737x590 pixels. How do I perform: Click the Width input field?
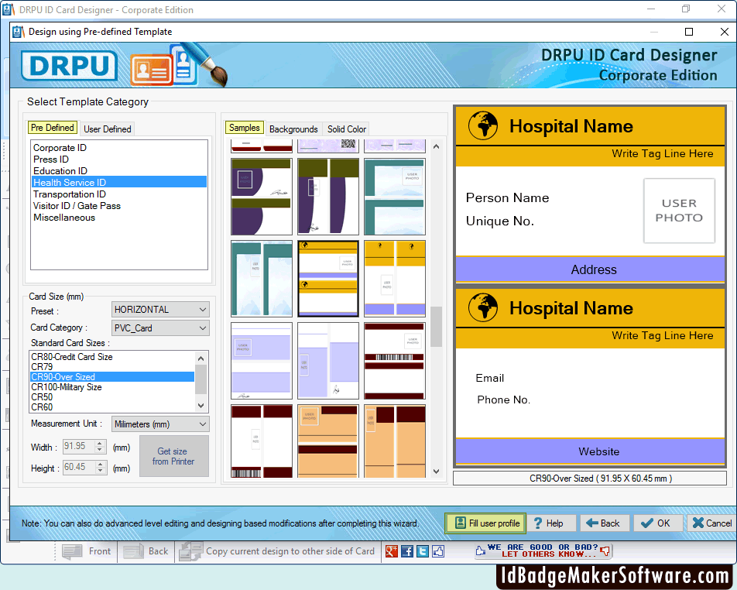coord(79,446)
